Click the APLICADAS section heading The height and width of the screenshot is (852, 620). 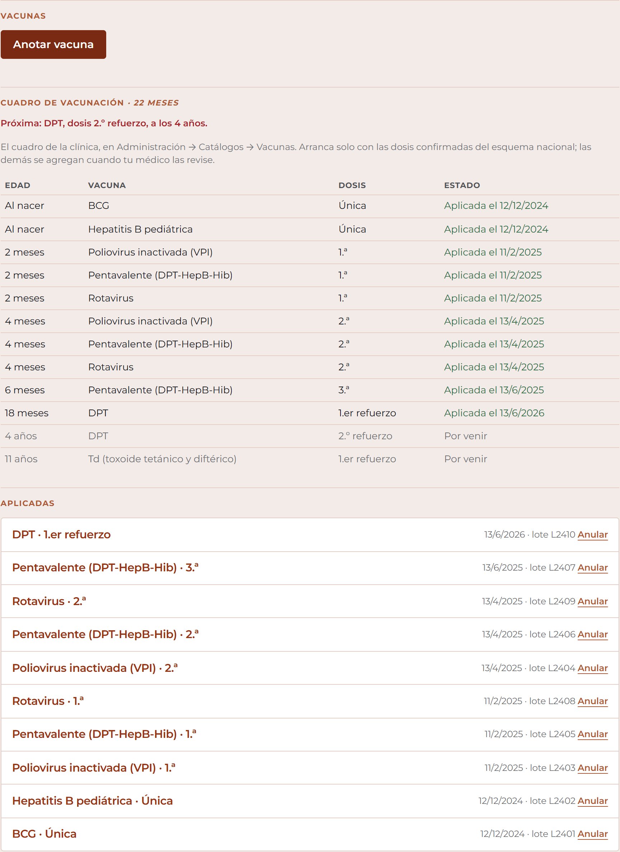click(27, 504)
